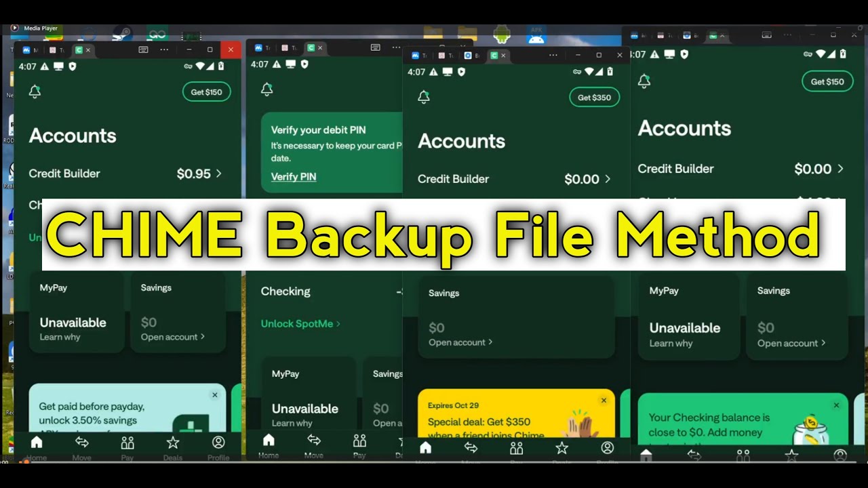
Task: Expand Credit Builder $0.95 chevron
Action: tap(219, 174)
